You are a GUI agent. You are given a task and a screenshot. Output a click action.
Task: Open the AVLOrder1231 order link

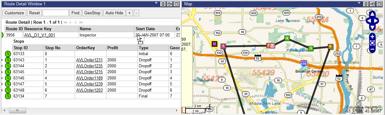click(x=89, y=60)
